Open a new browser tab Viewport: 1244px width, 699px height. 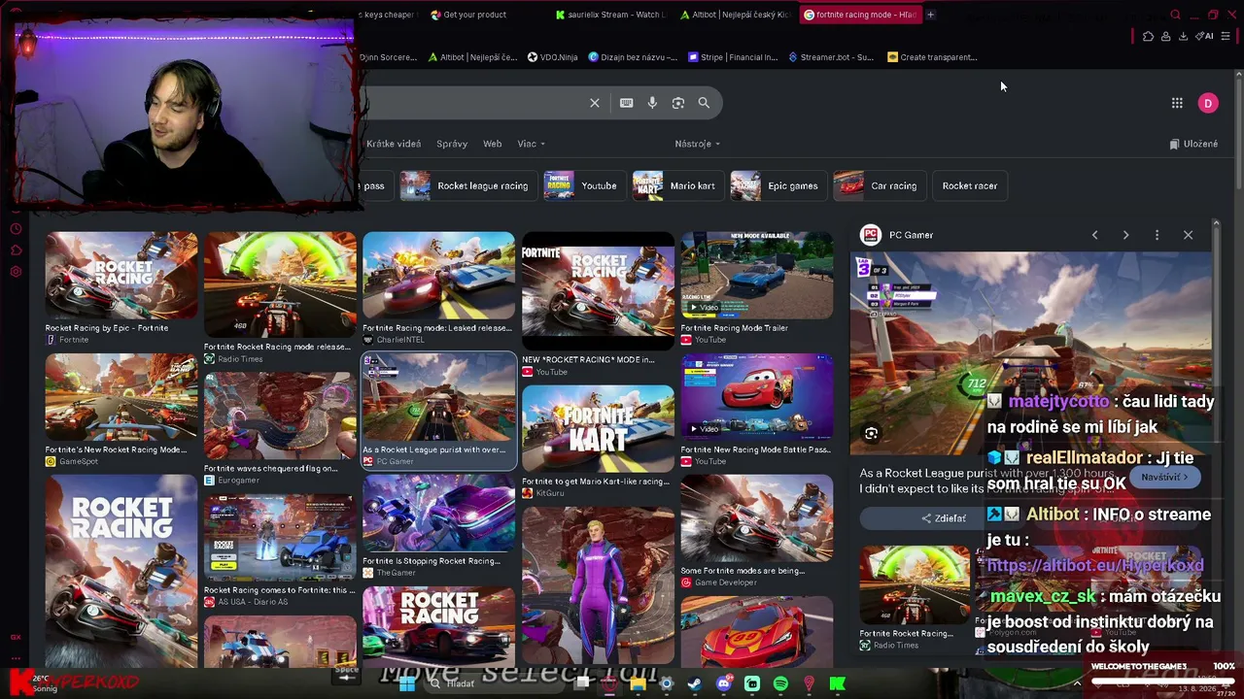pos(930,15)
